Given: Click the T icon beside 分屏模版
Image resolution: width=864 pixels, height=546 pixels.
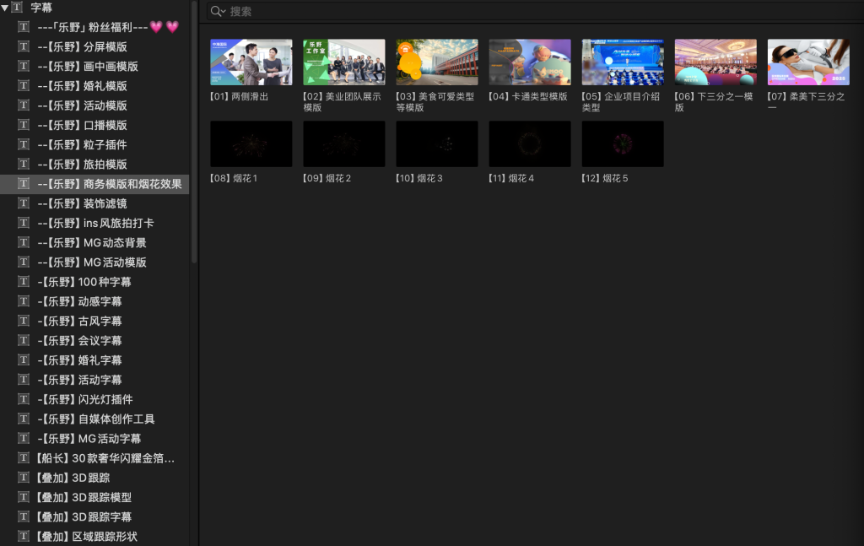Looking at the screenshot, I should [x=24, y=46].
